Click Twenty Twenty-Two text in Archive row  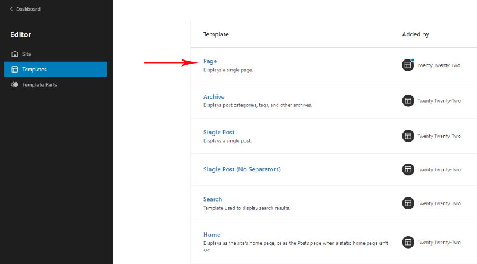[x=439, y=100]
